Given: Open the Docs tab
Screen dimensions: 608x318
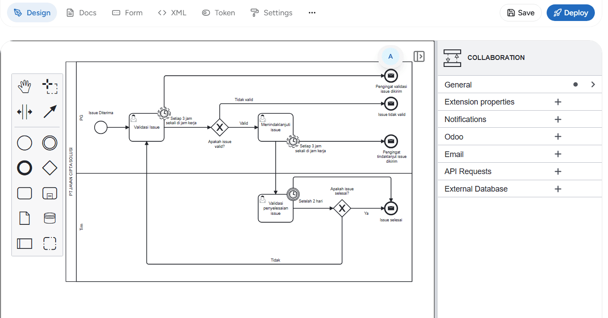Looking at the screenshot, I should pos(81,13).
